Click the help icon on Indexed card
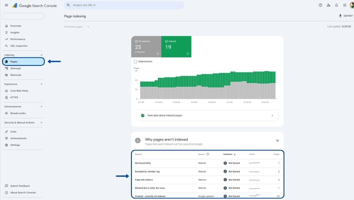Viewport: 354px width, 200px height. (188, 54)
